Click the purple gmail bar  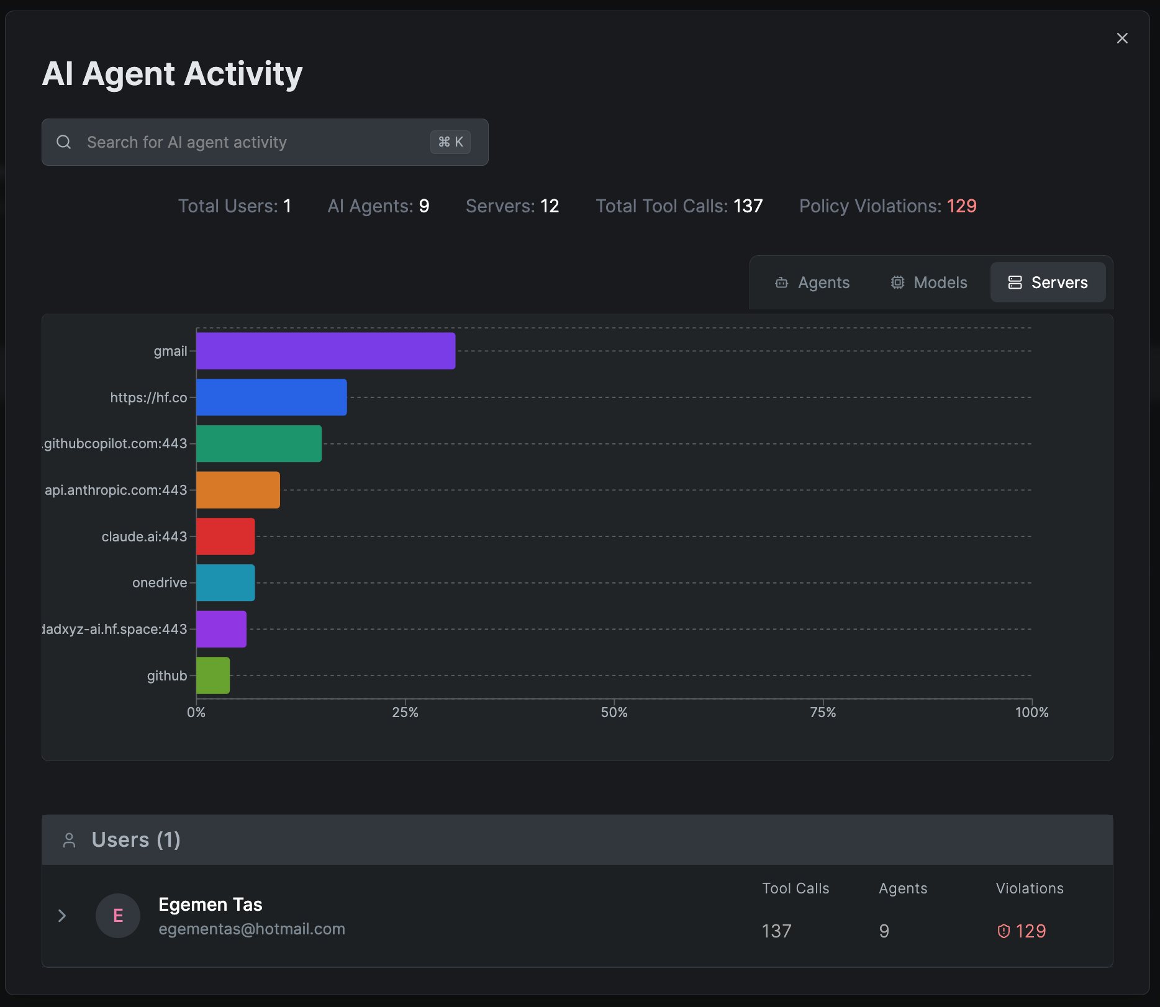(325, 351)
